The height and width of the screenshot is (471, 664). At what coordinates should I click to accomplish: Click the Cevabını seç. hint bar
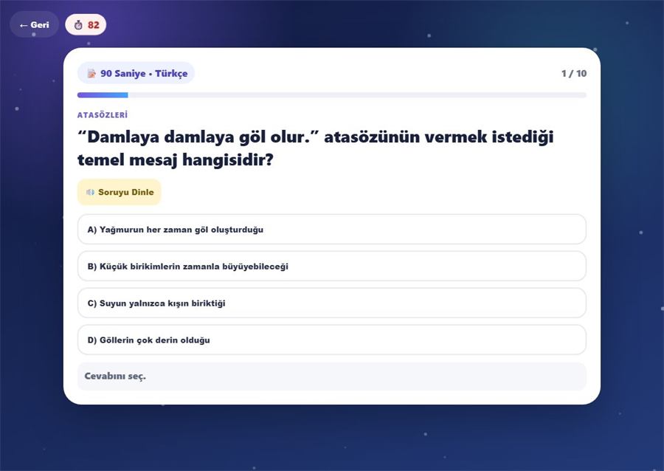pos(331,376)
